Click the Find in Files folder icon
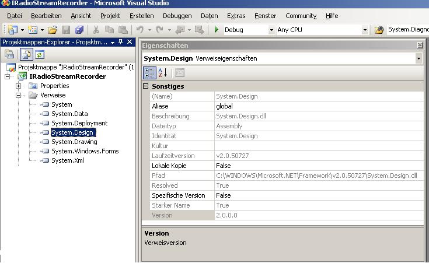Screen dimensions: 429x263 tap(379, 30)
